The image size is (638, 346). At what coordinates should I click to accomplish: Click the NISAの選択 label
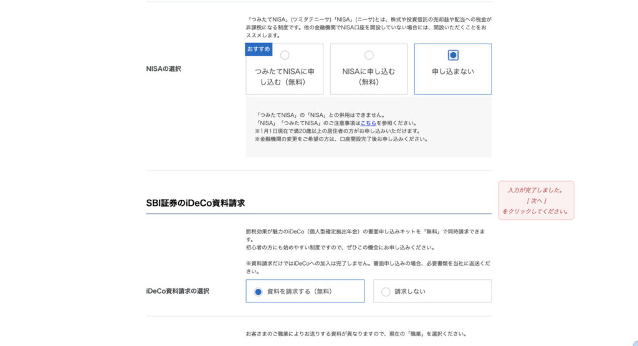[x=164, y=68]
